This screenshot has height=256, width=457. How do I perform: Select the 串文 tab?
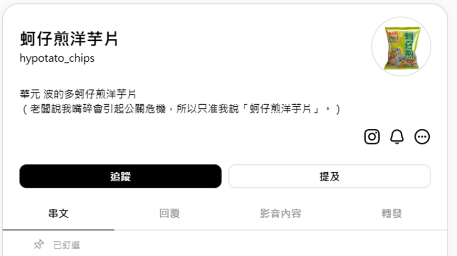pos(58,214)
